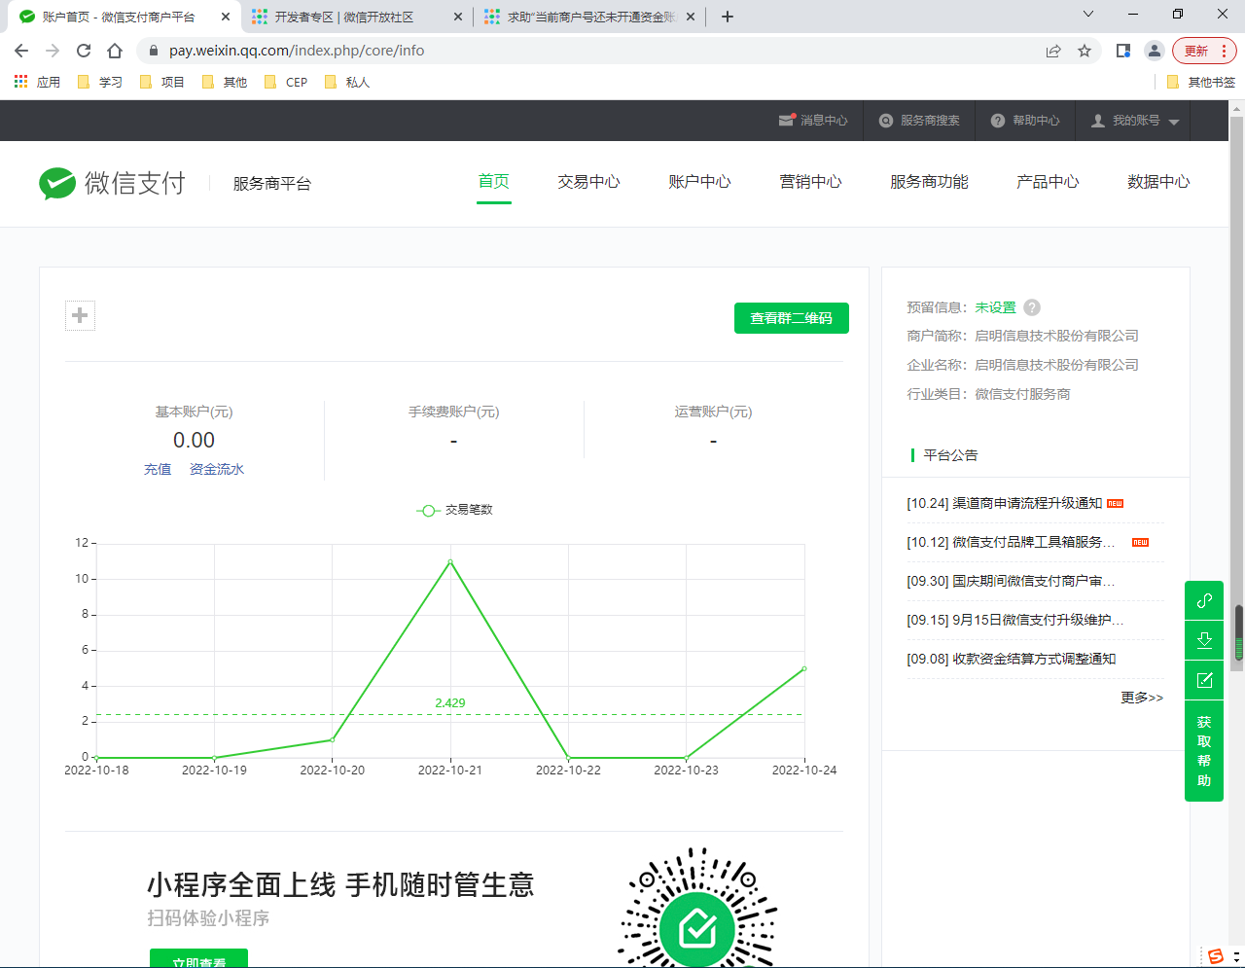Click the 更新 Chrome update button
The height and width of the screenshot is (968, 1245).
pos(1204,51)
